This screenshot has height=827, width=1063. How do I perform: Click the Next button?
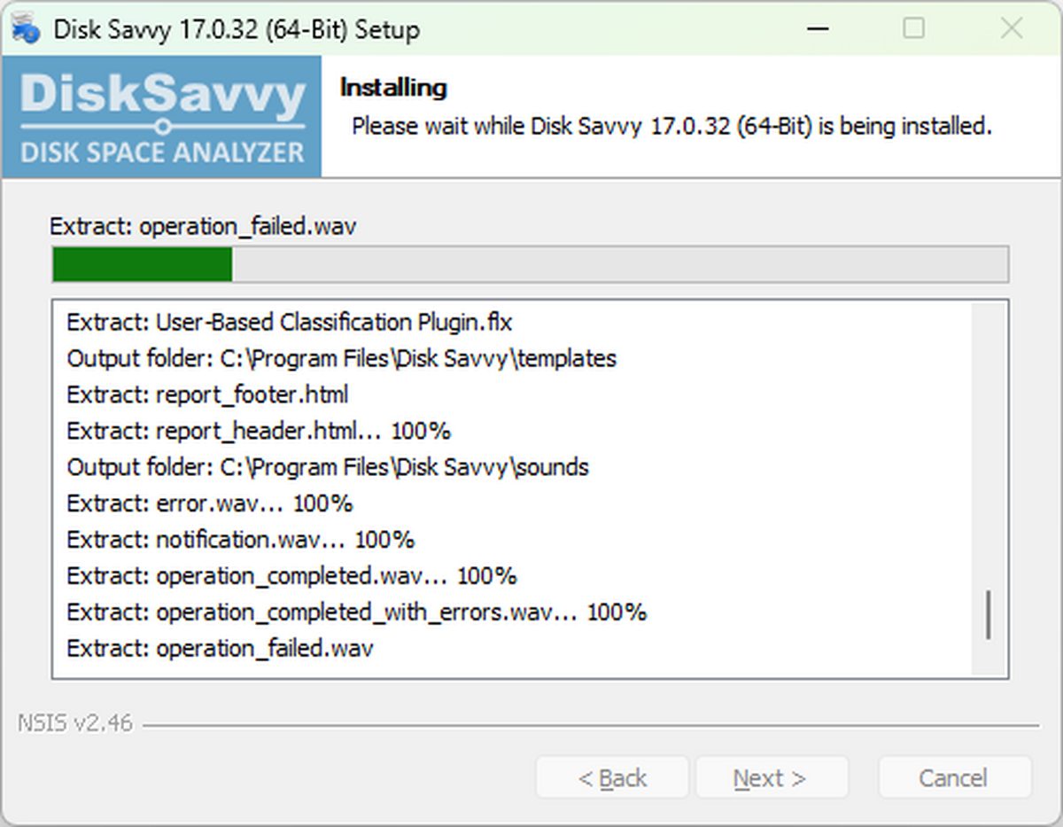pos(772,777)
